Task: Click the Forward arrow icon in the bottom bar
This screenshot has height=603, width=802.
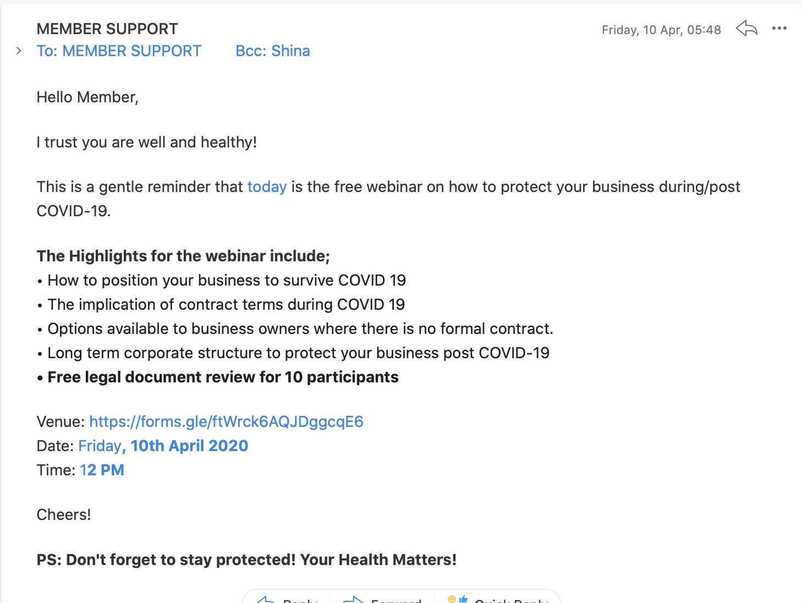Action: click(354, 599)
